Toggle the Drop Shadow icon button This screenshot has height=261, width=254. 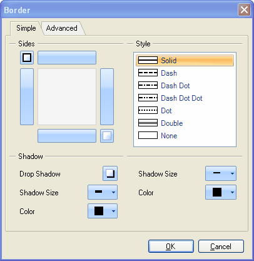[x=110, y=173]
